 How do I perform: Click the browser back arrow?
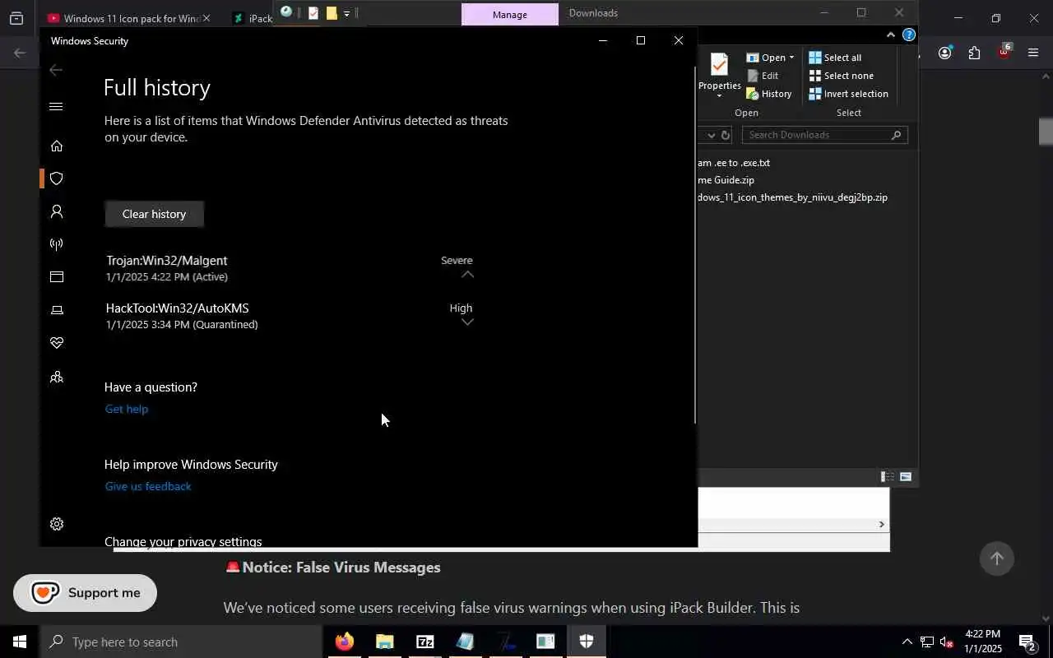20,53
